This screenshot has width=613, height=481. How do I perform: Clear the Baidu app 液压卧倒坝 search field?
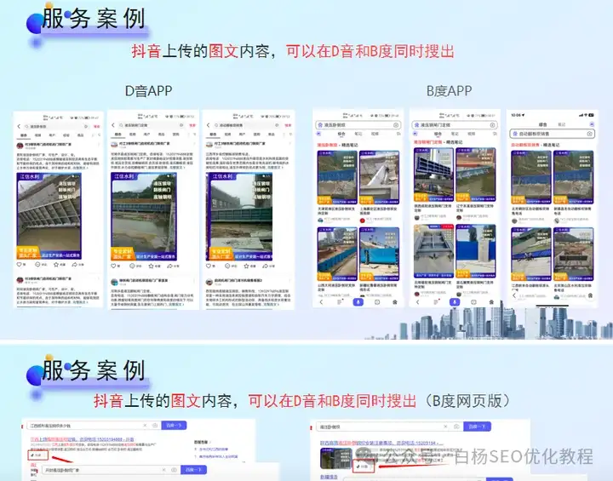tap(396, 125)
